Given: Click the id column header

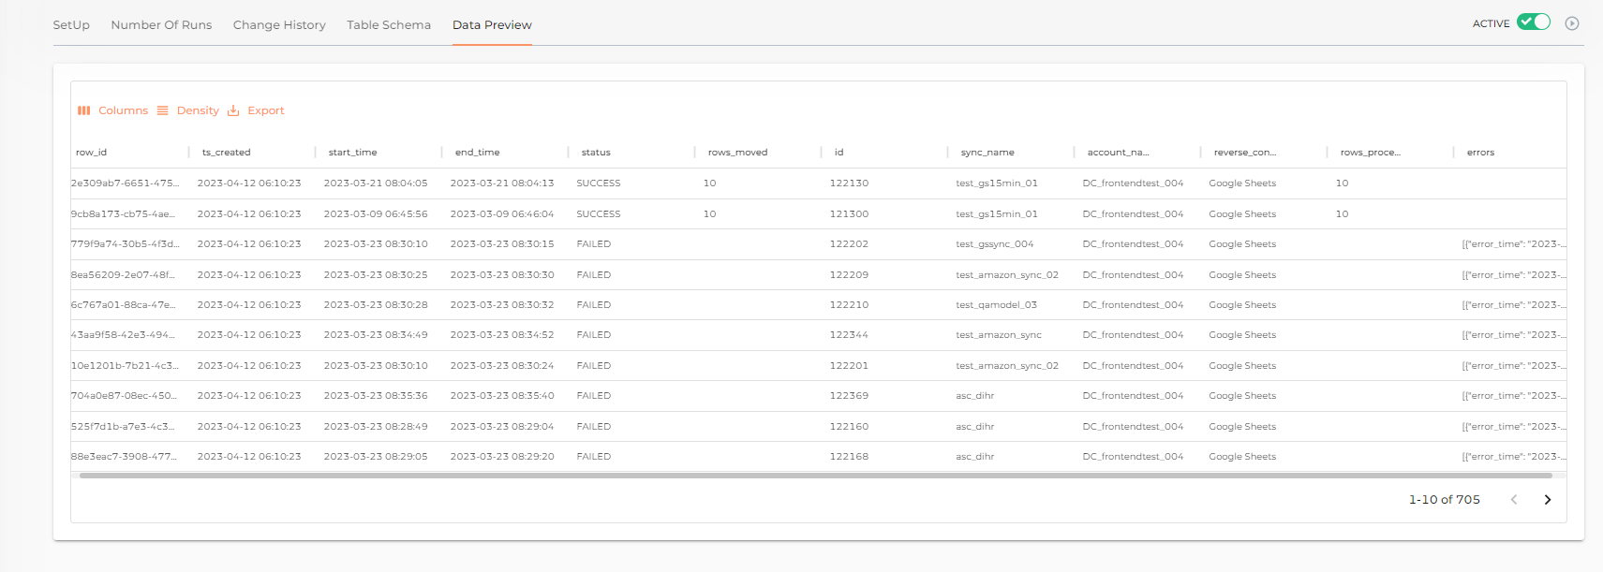Looking at the screenshot, I should (839, 153).
